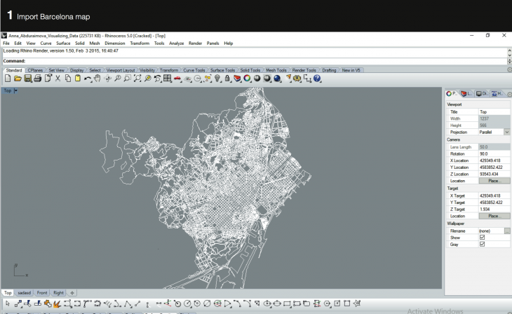Click the Wallpaper Filename browse button
The width and height of the screenshot is (512, 314).
pos(507,231)
